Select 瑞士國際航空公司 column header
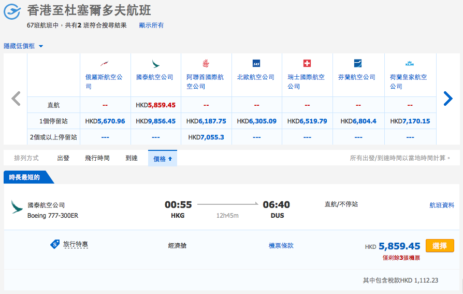463x294 pixels. click(306, 81)
